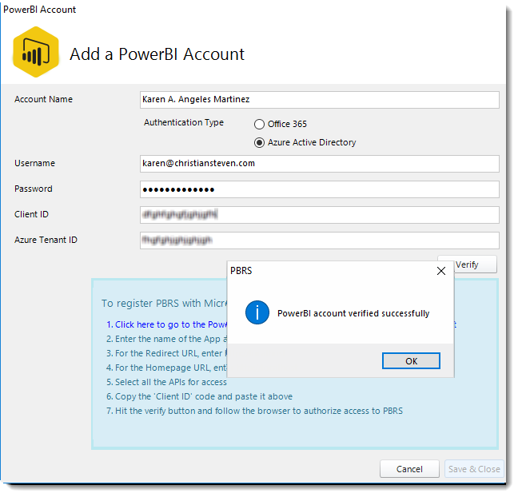
Task: Click the Azure Tenant ID field
Action: point(319,241)
